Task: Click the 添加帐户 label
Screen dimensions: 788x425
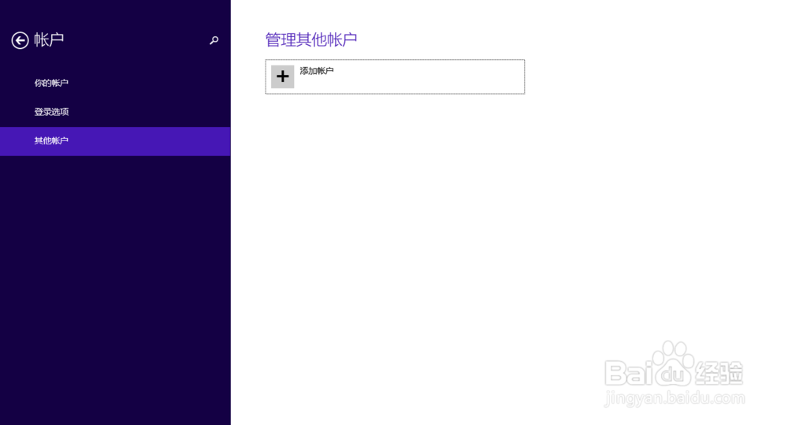Action: coord(317,71)
